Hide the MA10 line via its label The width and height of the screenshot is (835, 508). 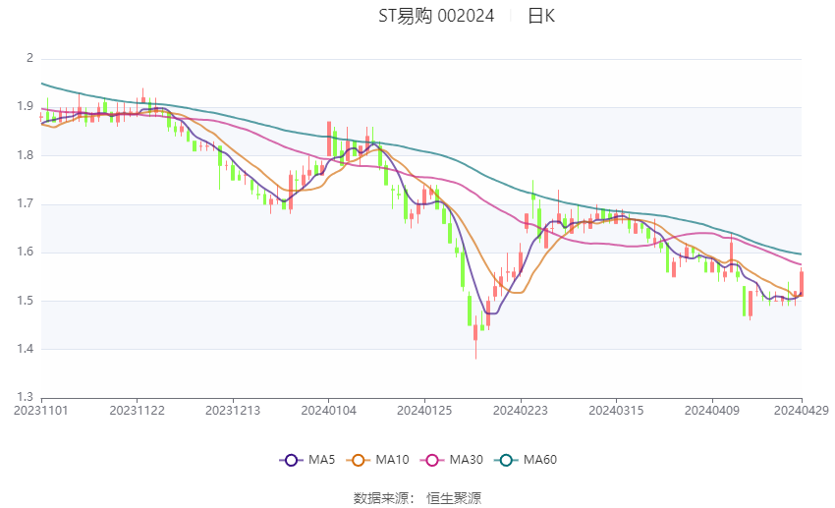(393, 460)
